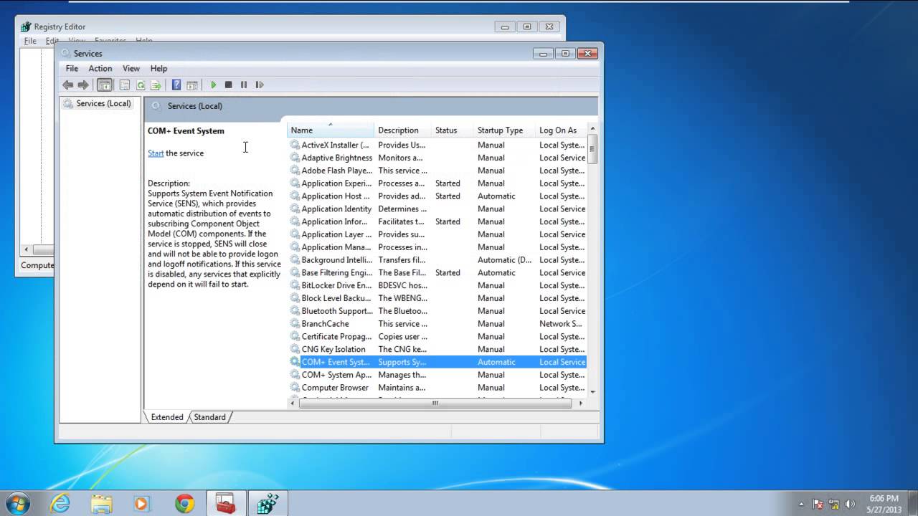This screenshot has width=918, height=516.
Task: Click the Back arrow in Services toolbar
Action: click(x=68, y=85)
